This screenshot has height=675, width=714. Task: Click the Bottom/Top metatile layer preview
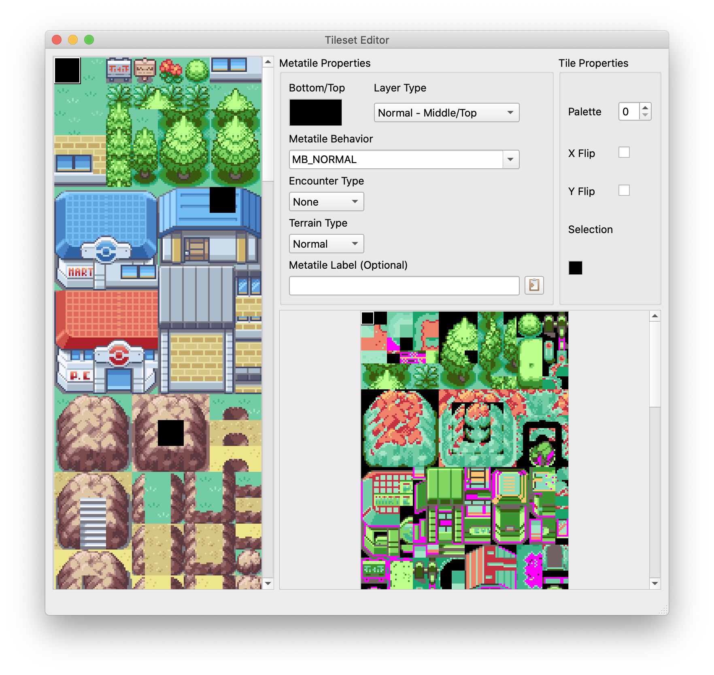pos(315,112)
